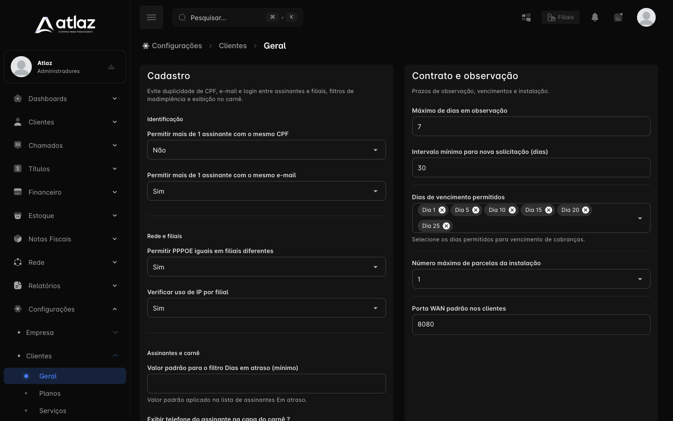Remove the Dia 15 chip
This screenshot has height=421, width=673.
(549, 210)
